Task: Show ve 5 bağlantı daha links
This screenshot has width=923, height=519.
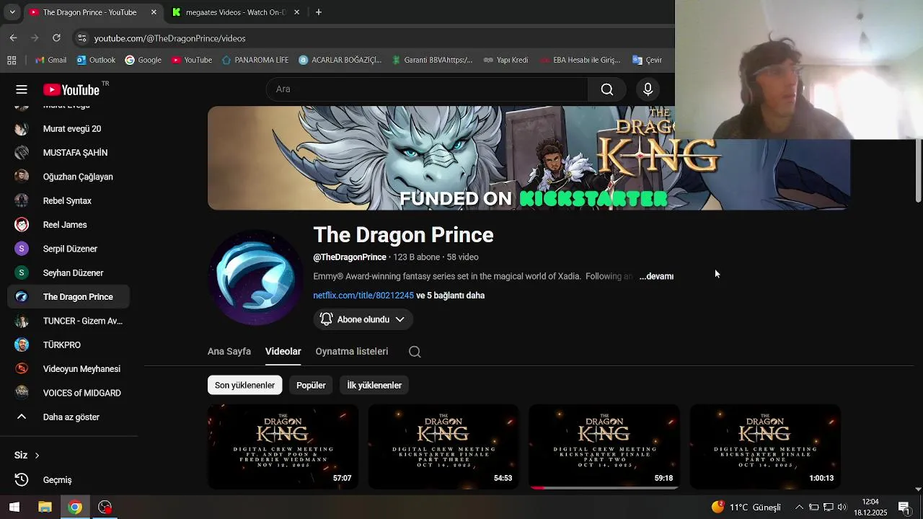Action: (451, 296)
